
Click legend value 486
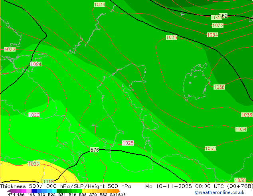coord(21,194)
